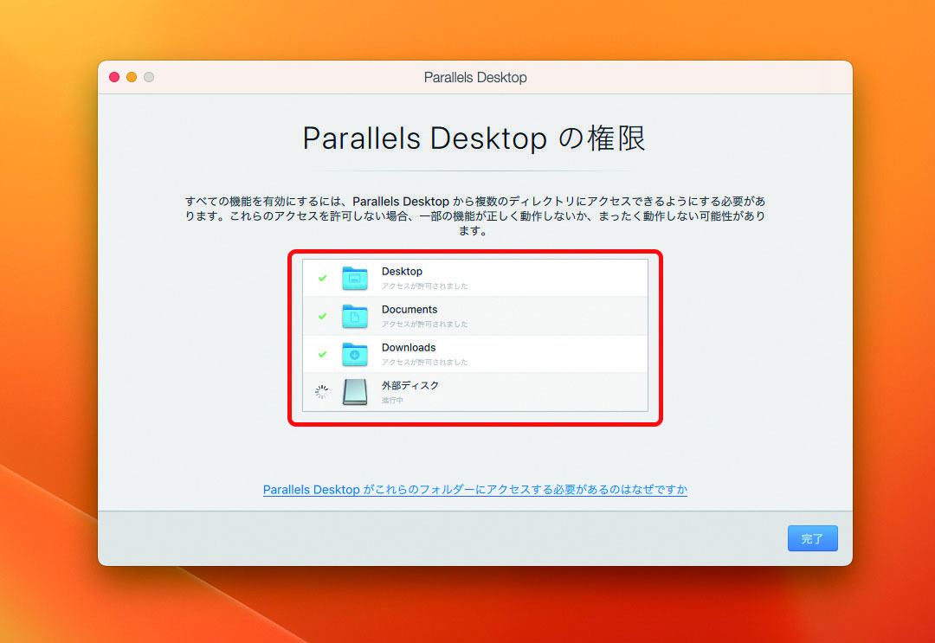Select the Downloads row label

tap(409, 347)
